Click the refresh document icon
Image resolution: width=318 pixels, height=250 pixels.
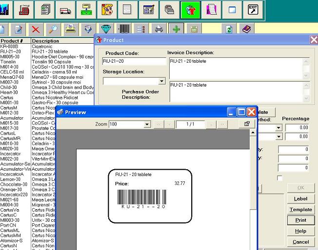pyautogui.click(x=229, y=30)
